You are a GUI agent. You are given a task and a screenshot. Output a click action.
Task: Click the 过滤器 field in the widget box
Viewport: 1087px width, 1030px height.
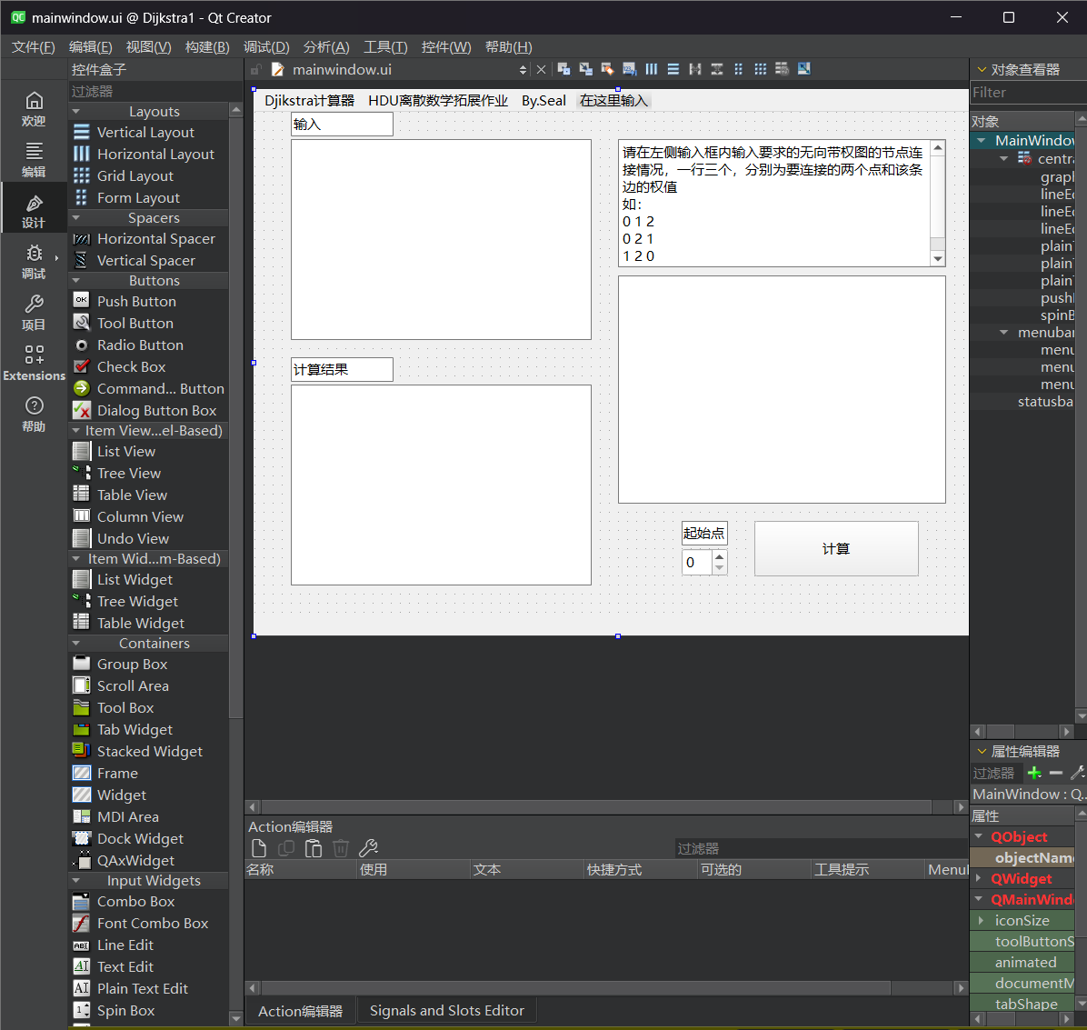(155, 91)
